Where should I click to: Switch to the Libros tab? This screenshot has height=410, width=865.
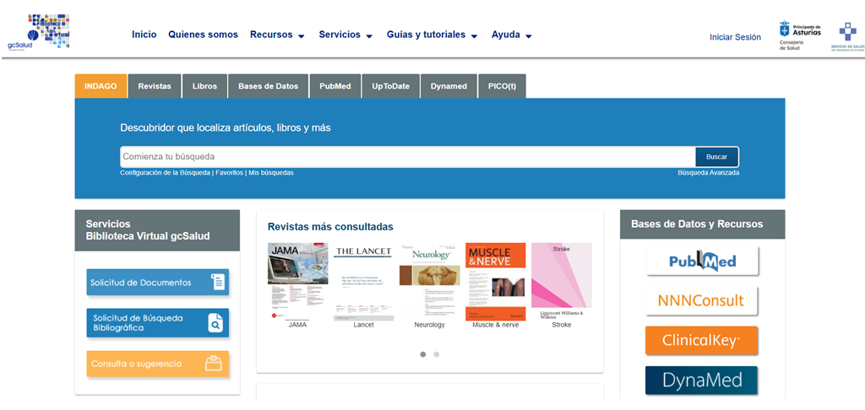pyautogui.click(x=204, y=86)
